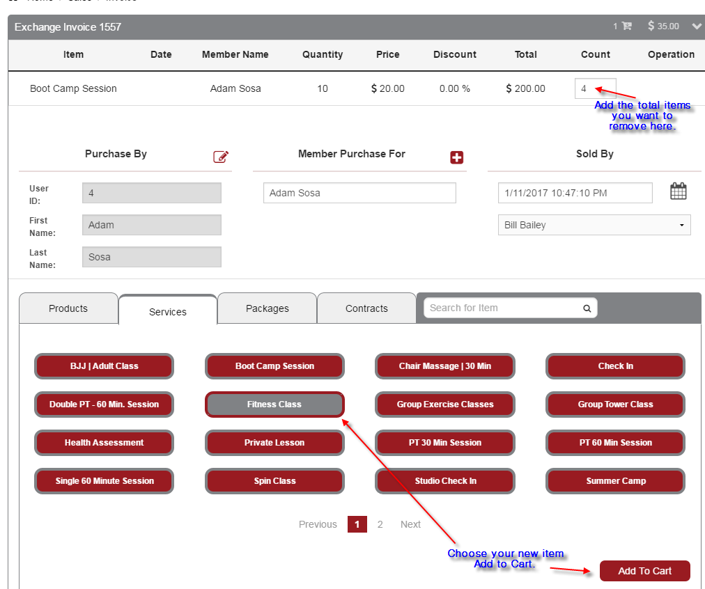Collapse the Exchange Invoice panel chevron
705x589 pixels.
pos(697,26)
